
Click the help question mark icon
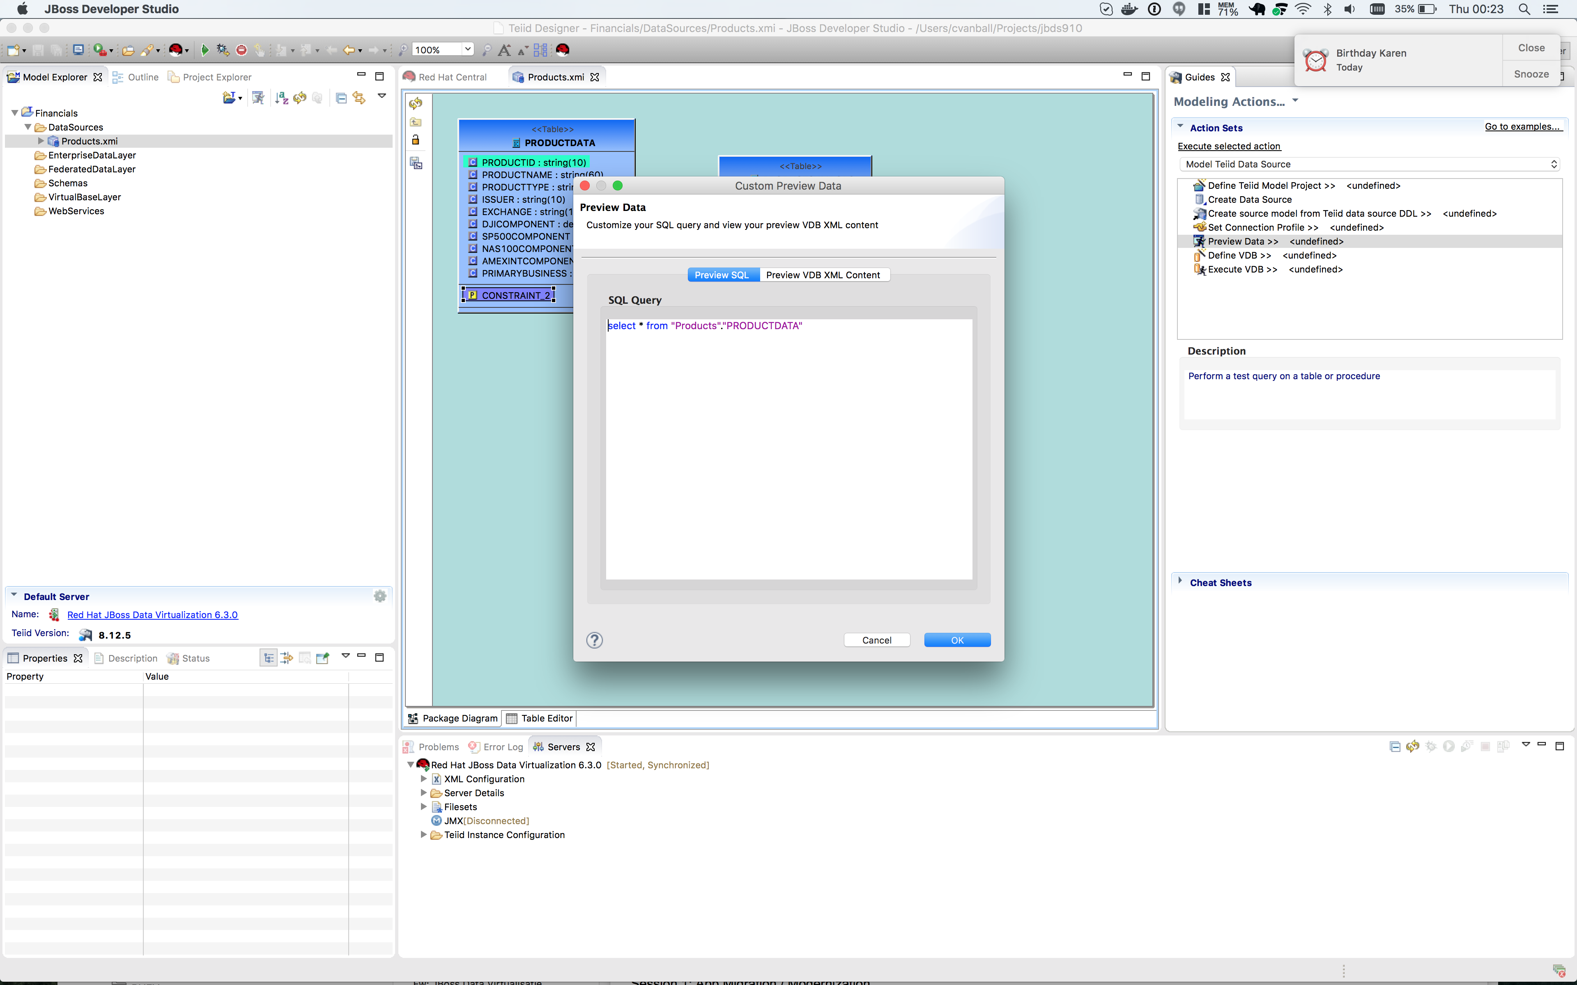click(594, 640)
